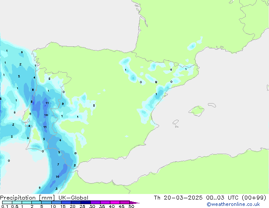Click the legend label '0.5'
The image size is (269, 208).
[15, 206]
